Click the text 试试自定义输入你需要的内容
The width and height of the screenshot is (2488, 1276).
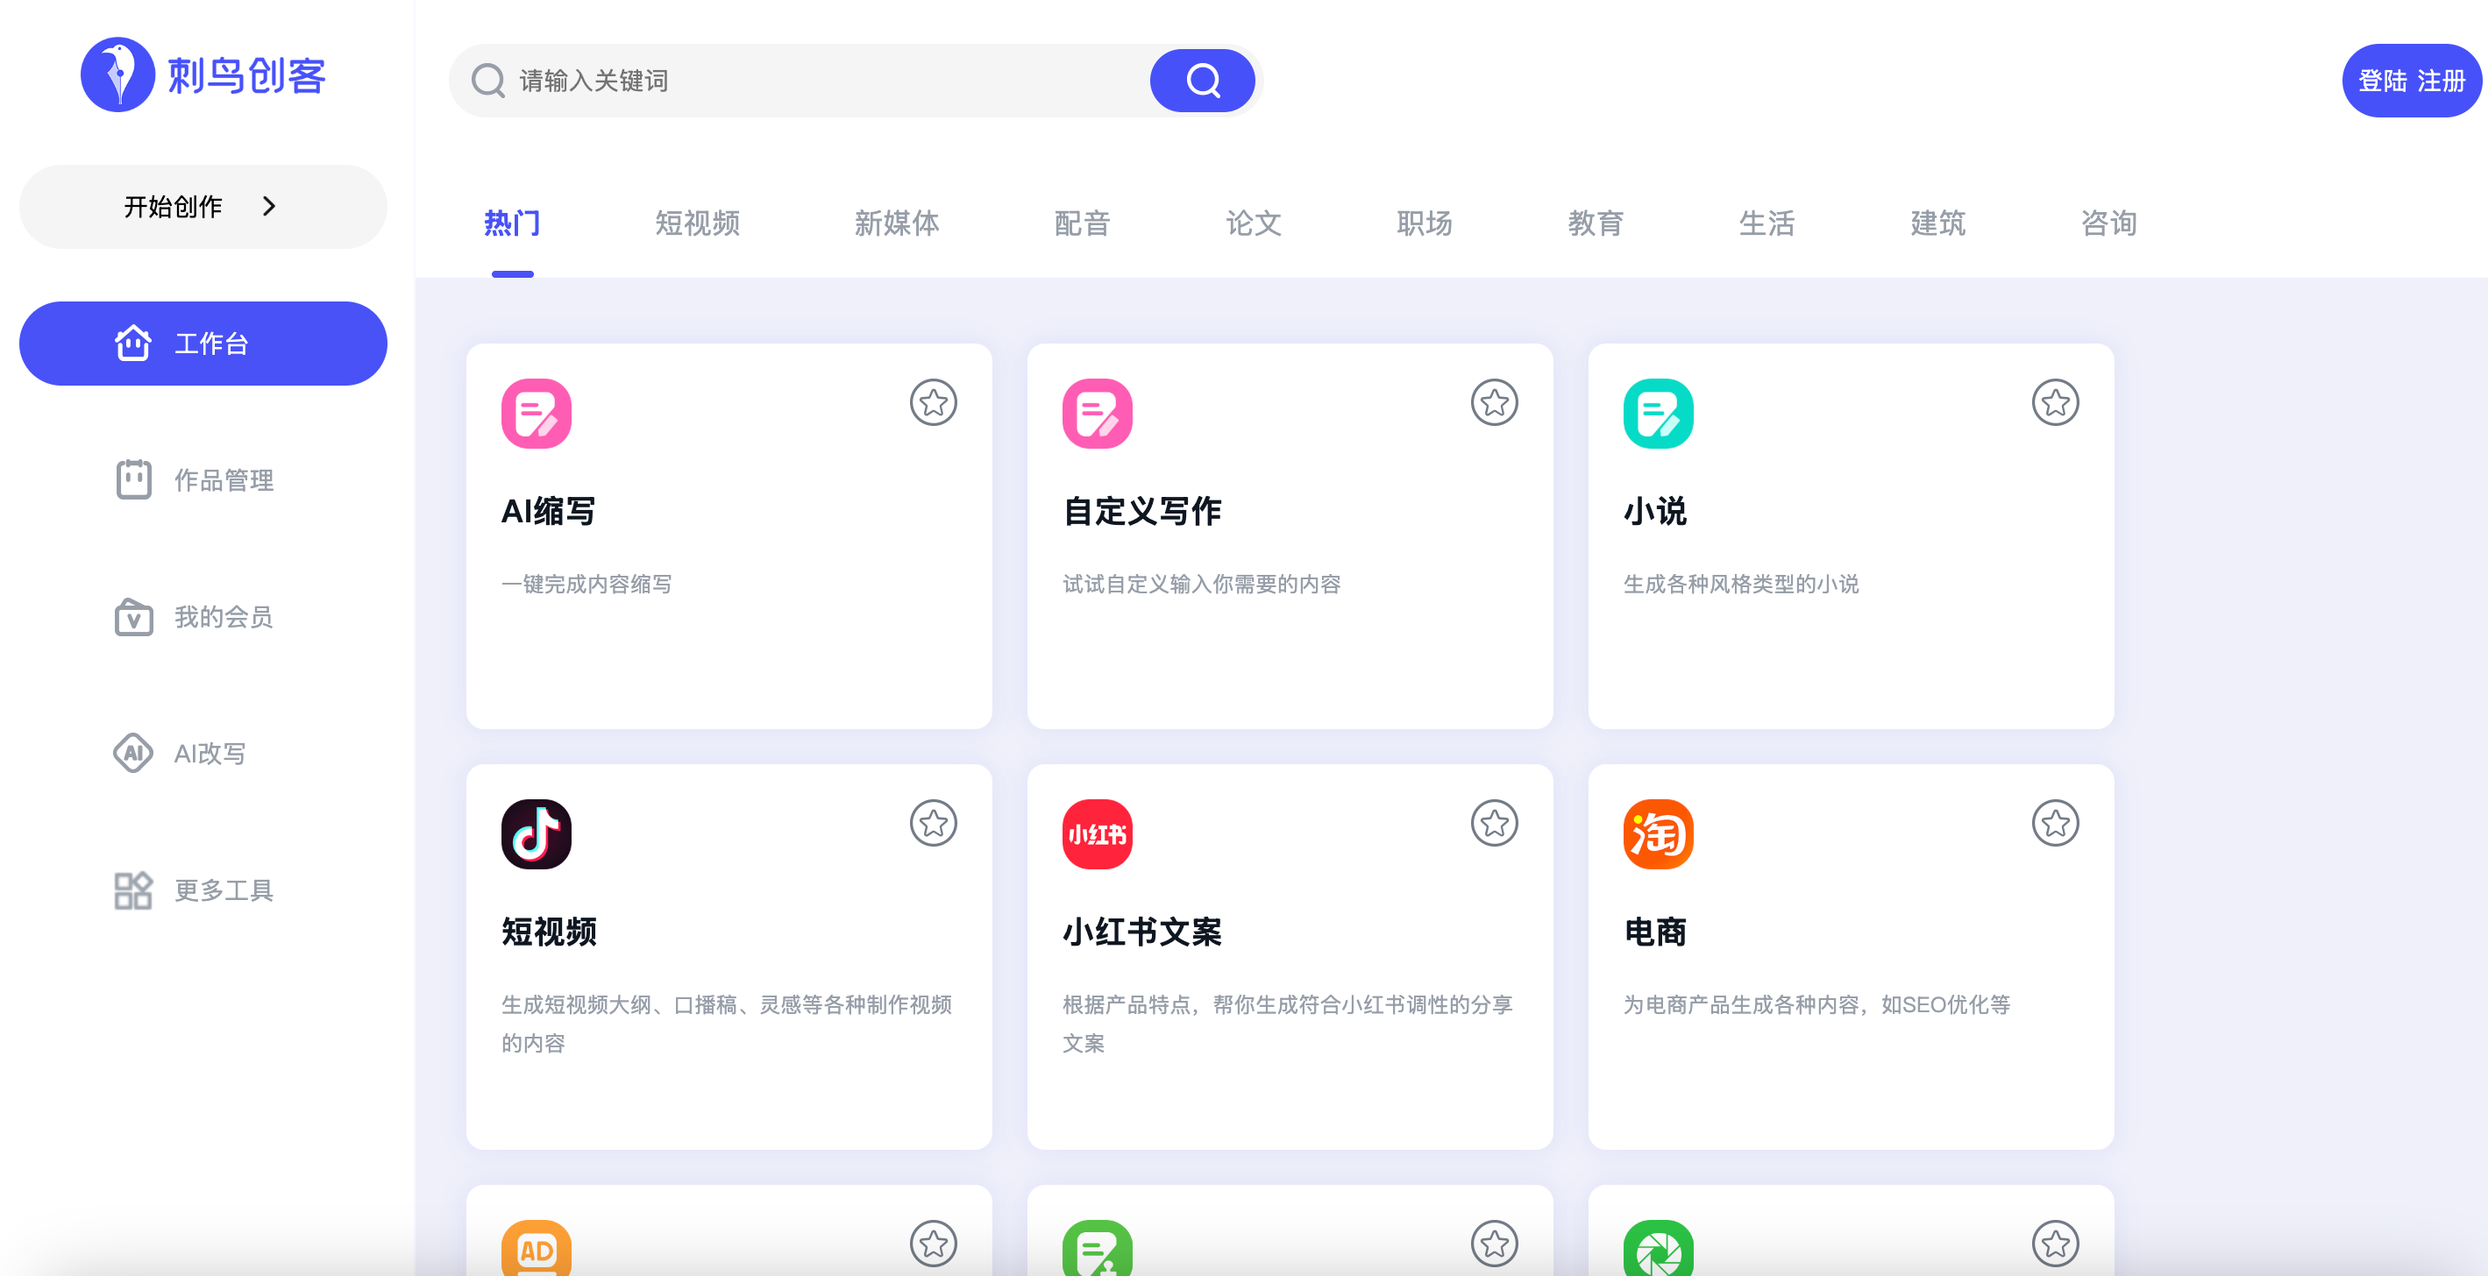[1202, 584]
